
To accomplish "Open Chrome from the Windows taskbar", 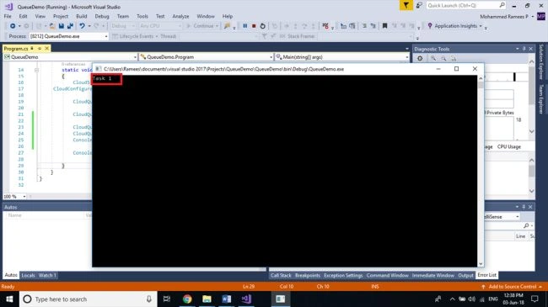I will tap(187, 299).
